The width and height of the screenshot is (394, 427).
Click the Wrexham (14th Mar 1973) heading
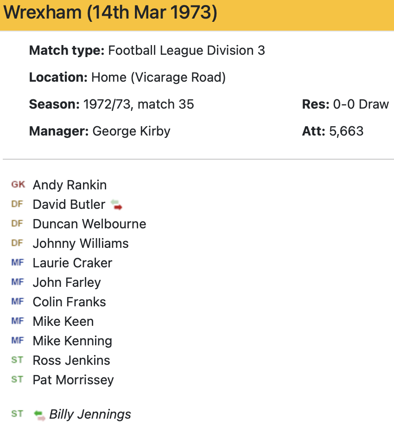[110, 13]
